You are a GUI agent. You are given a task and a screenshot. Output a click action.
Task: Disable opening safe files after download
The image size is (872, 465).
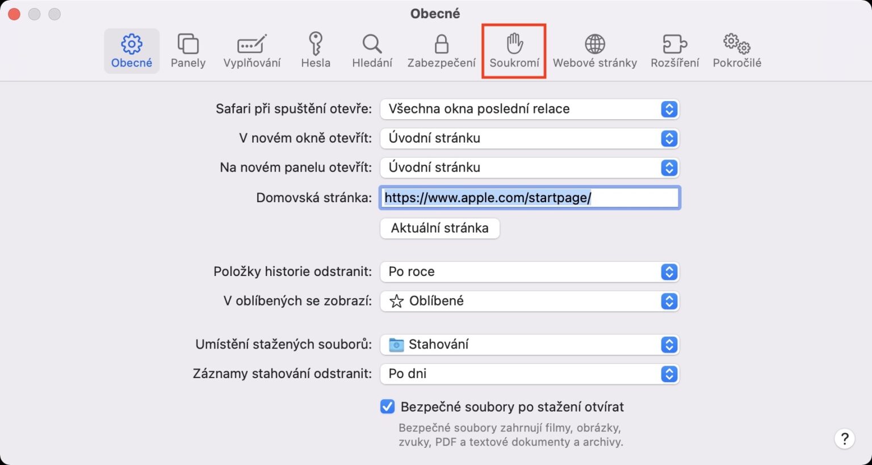387,407
